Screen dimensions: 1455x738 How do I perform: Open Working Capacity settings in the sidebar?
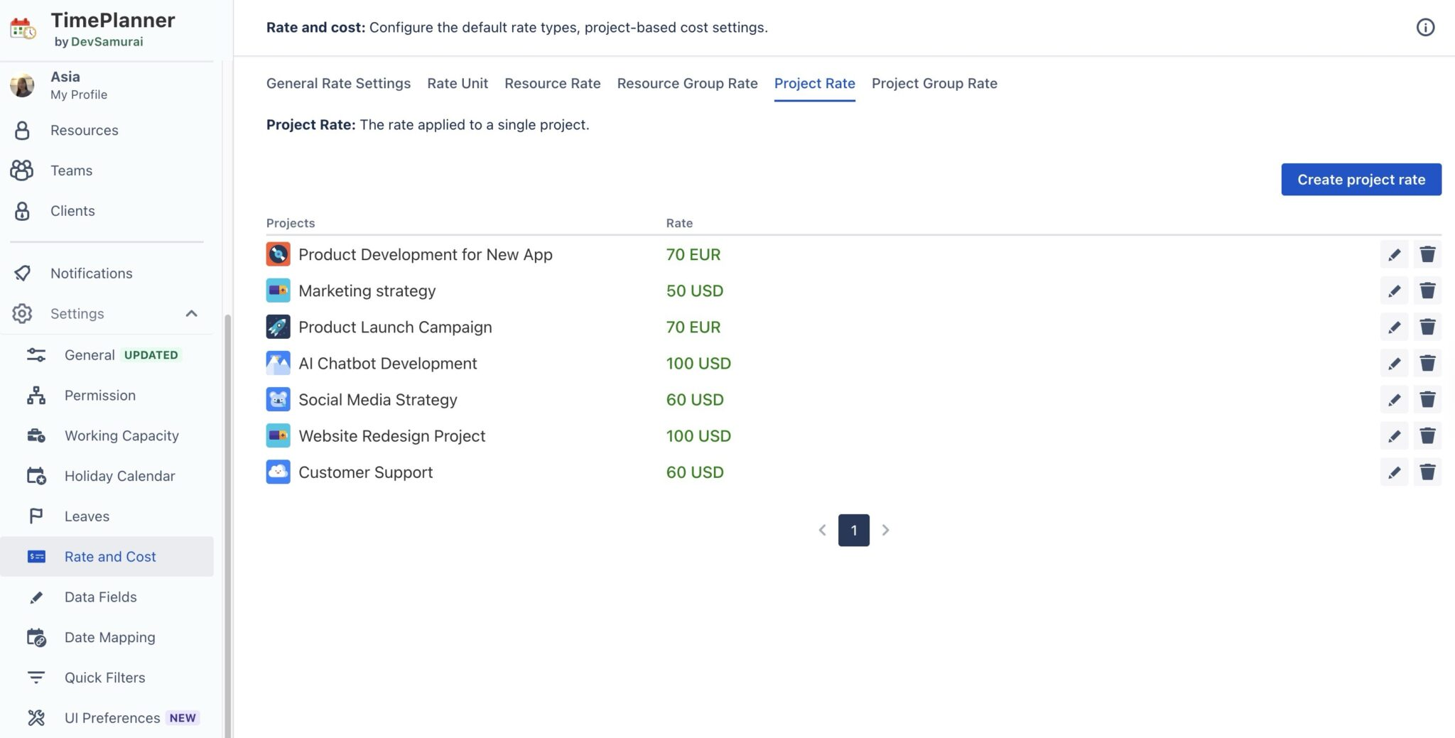point(121,435)
